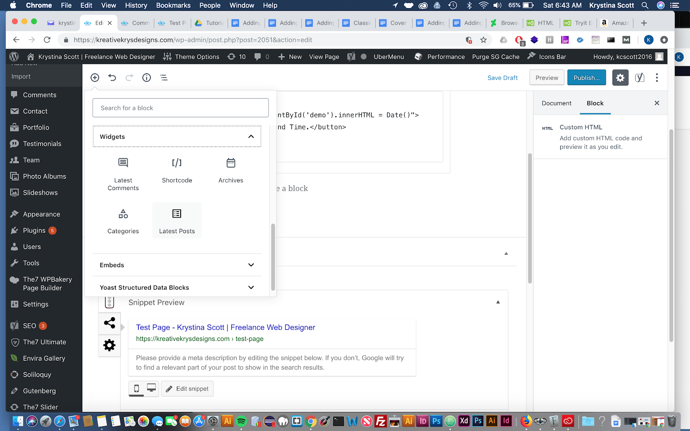Expand Yoast Structured Data Blocks section
690x431 pixels.
click(x=177, y=287)
